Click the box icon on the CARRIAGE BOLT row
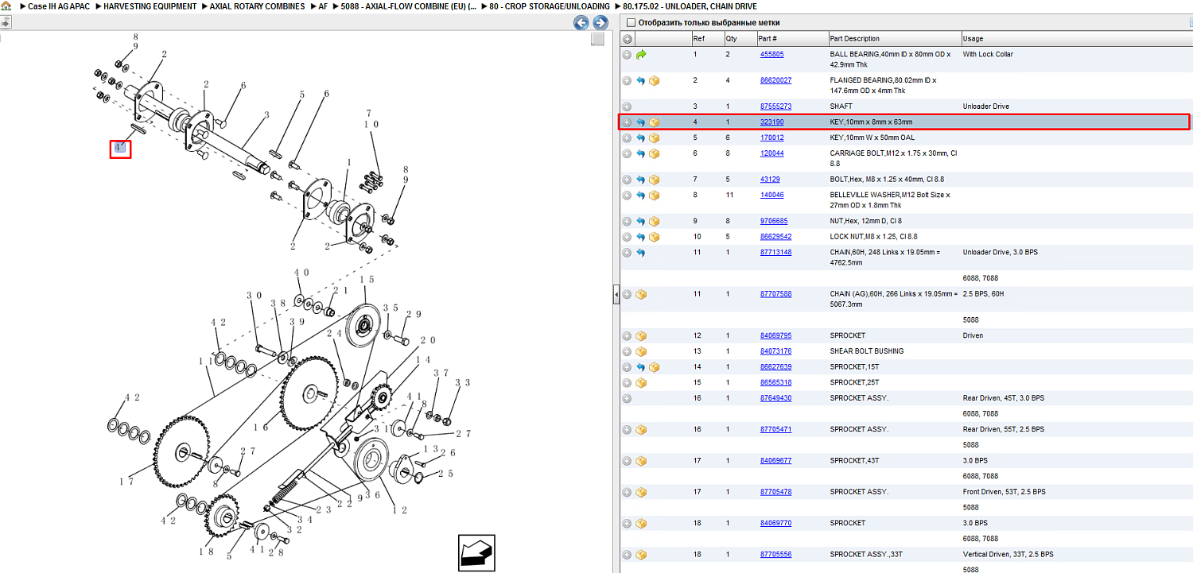Viewport: 1193px width, 573px height. (x=655, y=154)
